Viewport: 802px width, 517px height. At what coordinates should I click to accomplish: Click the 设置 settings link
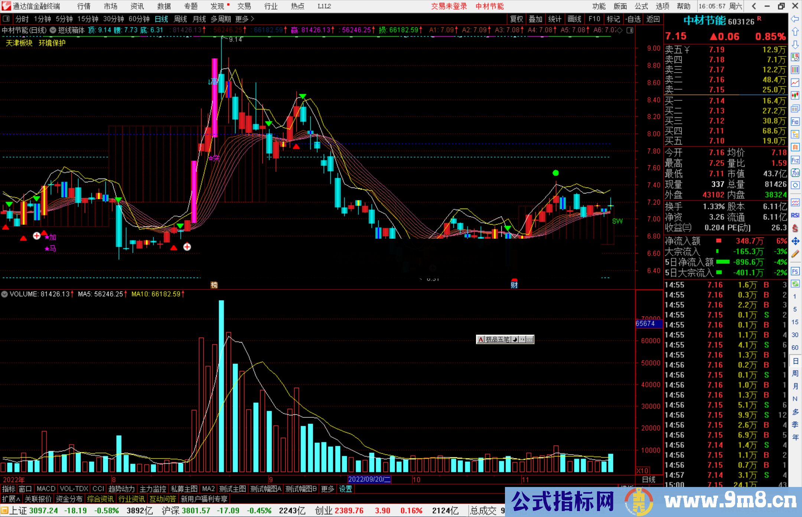pos(345,489)
